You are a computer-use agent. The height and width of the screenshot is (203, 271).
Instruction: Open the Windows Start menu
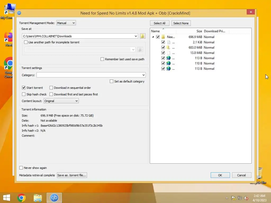point(7,198)
